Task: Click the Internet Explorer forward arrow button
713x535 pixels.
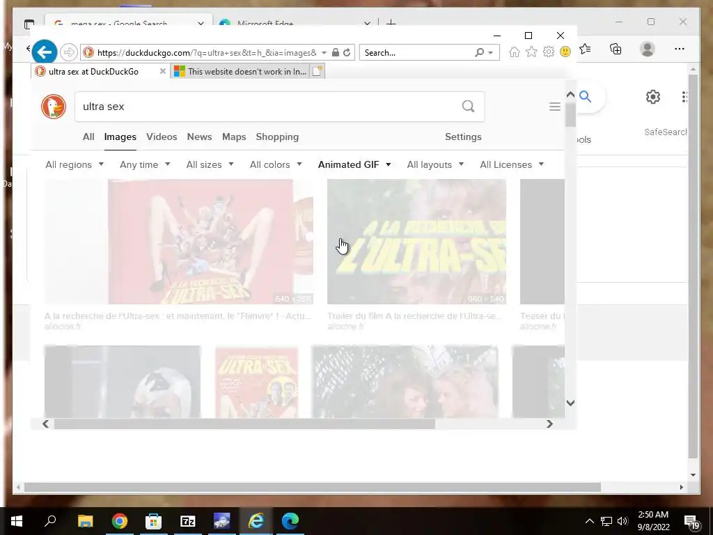Action: click(x=69, y=52)
